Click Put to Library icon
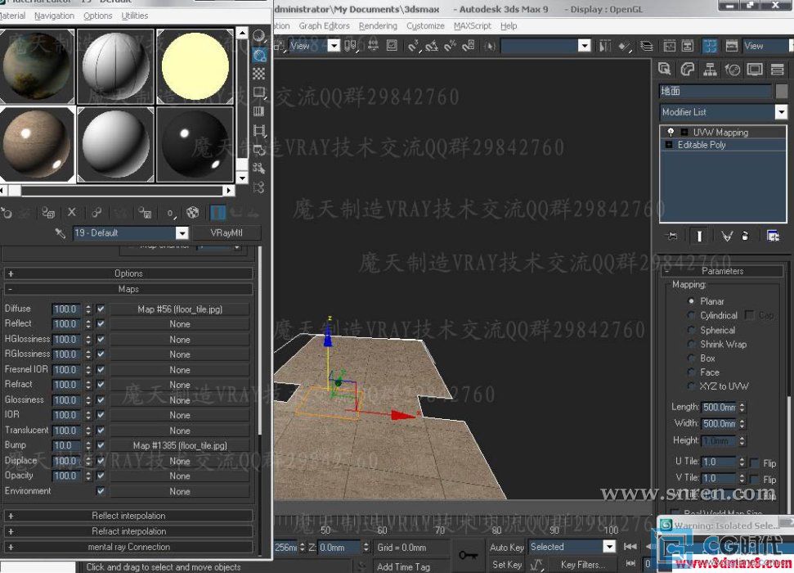The width and height of the screenshot is (794, 573). pyautogui.click(x=145, y=213)
